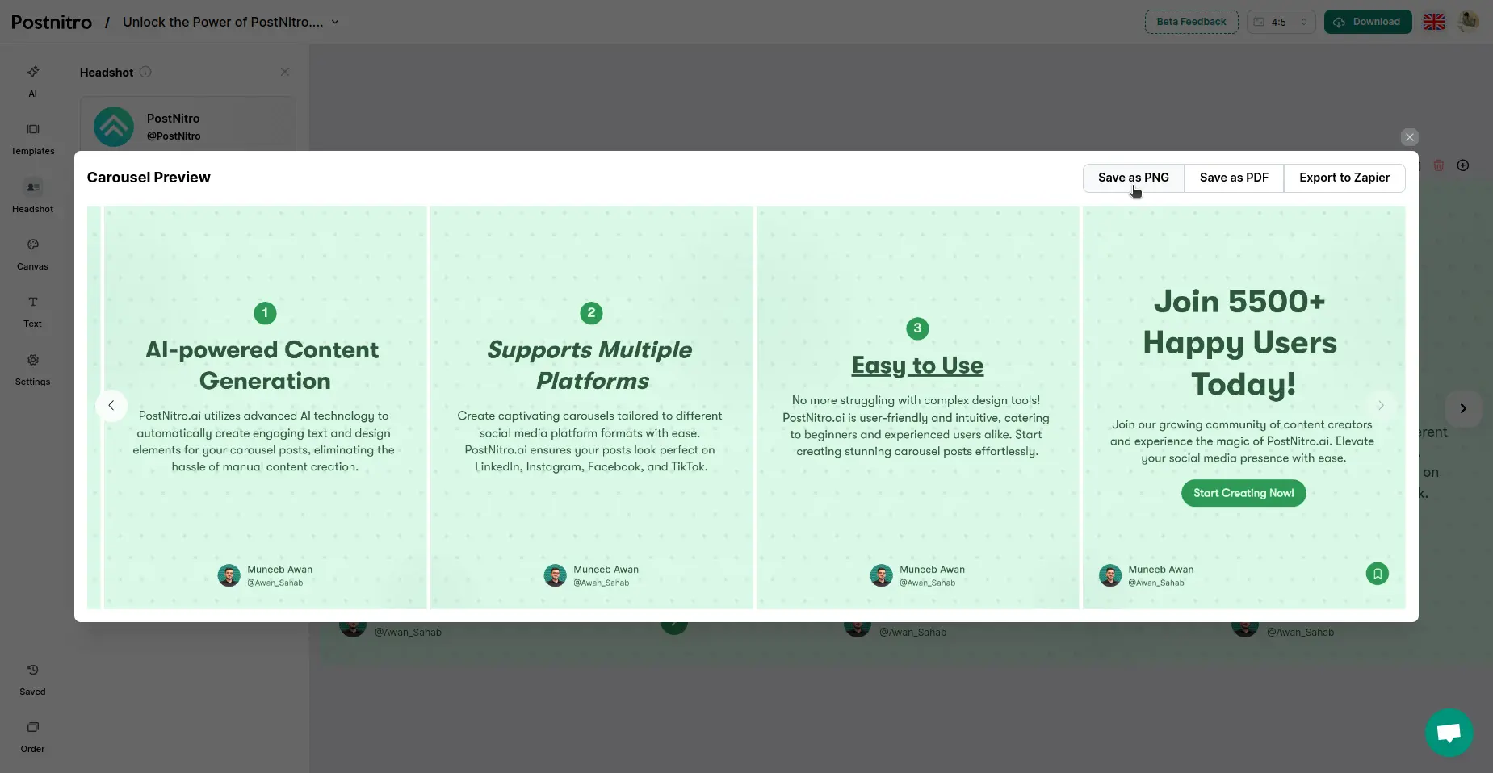This screenshot has width=1493, height=773.
Task: Click the number 1 badge on slide
Action: 265,313
